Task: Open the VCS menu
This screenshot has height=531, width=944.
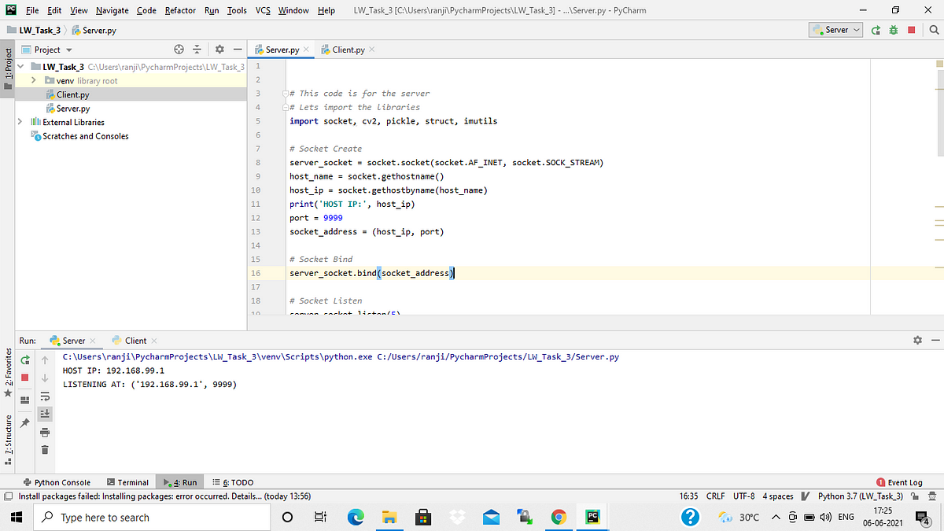Action: click(x=264, y=10)
